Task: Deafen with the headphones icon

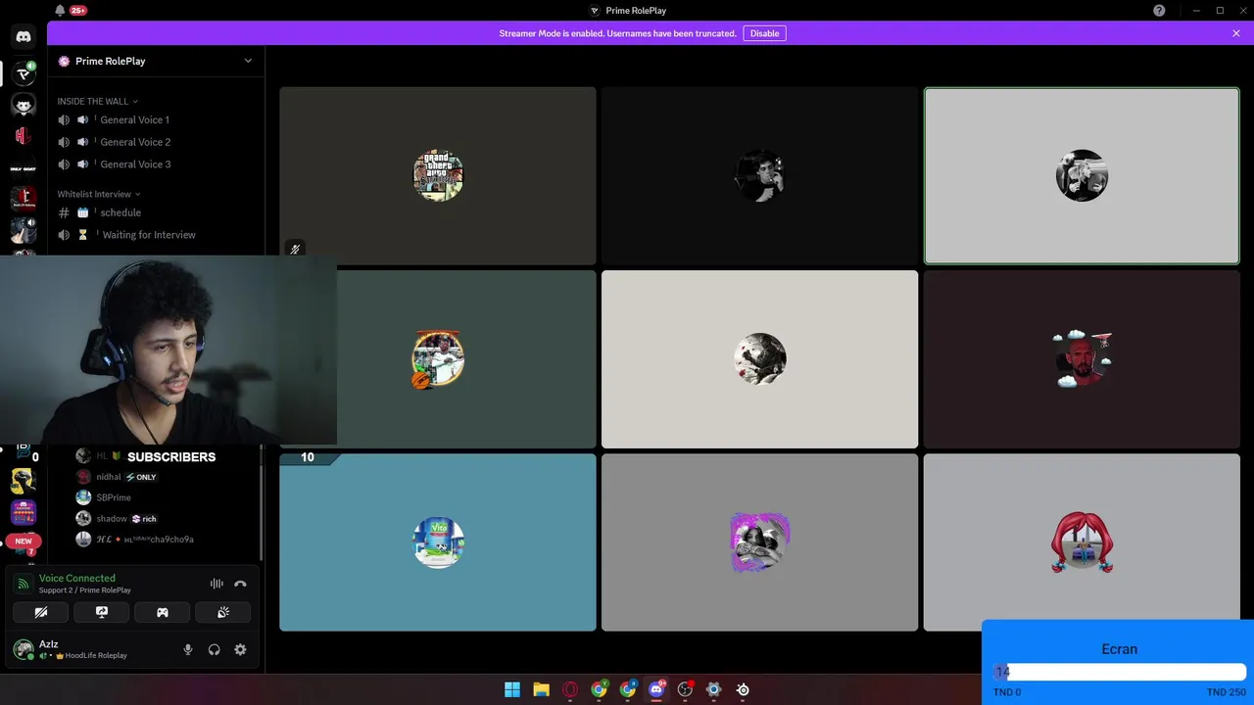Action: pyautogui.click(x=214, y=649)
